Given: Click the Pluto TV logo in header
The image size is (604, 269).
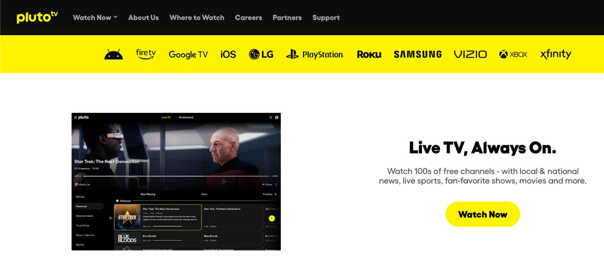Looking at the screenshot, I should 37,17.
